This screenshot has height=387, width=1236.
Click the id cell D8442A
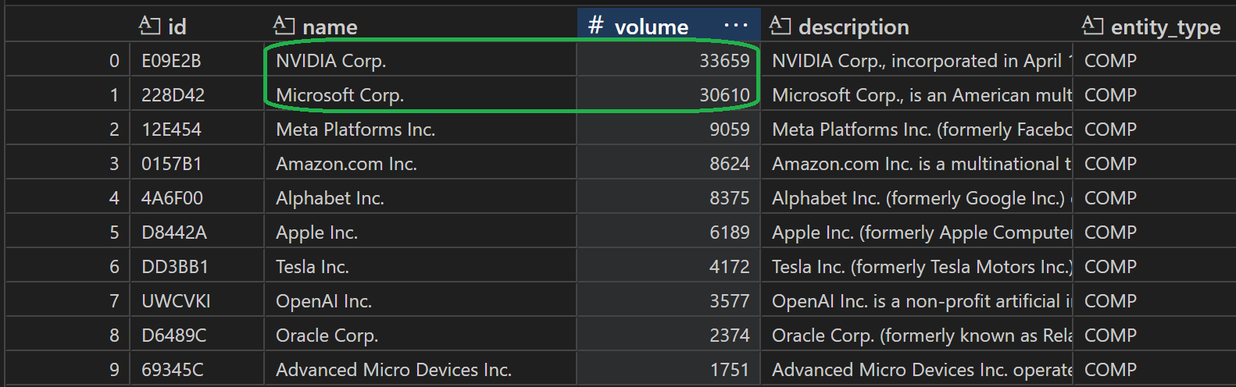pyautogui.click(x=197, y=233)
